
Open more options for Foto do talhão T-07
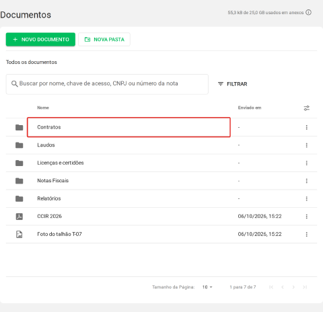coord(307,234)
